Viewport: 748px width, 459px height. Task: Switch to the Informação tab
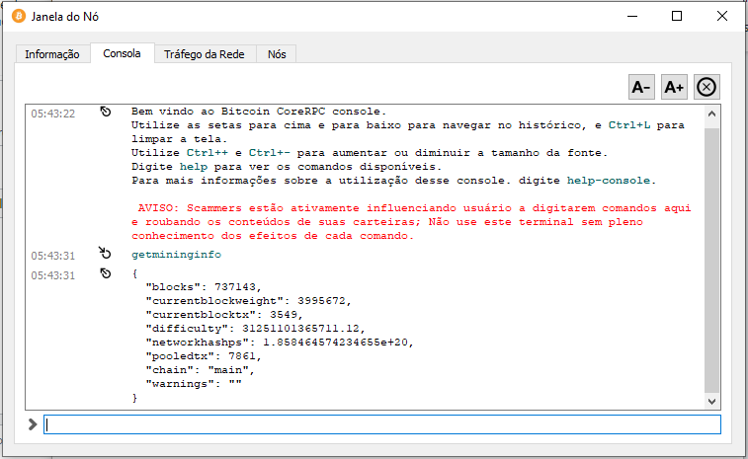[x=52, y=54]
